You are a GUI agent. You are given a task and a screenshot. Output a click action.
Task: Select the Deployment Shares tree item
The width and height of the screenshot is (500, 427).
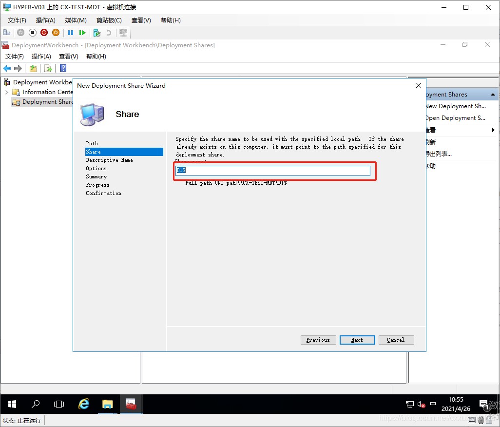47,102
